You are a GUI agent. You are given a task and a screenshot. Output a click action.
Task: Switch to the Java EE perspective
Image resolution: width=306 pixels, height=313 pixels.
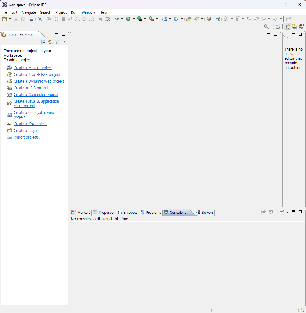click(x=288, y=26)
